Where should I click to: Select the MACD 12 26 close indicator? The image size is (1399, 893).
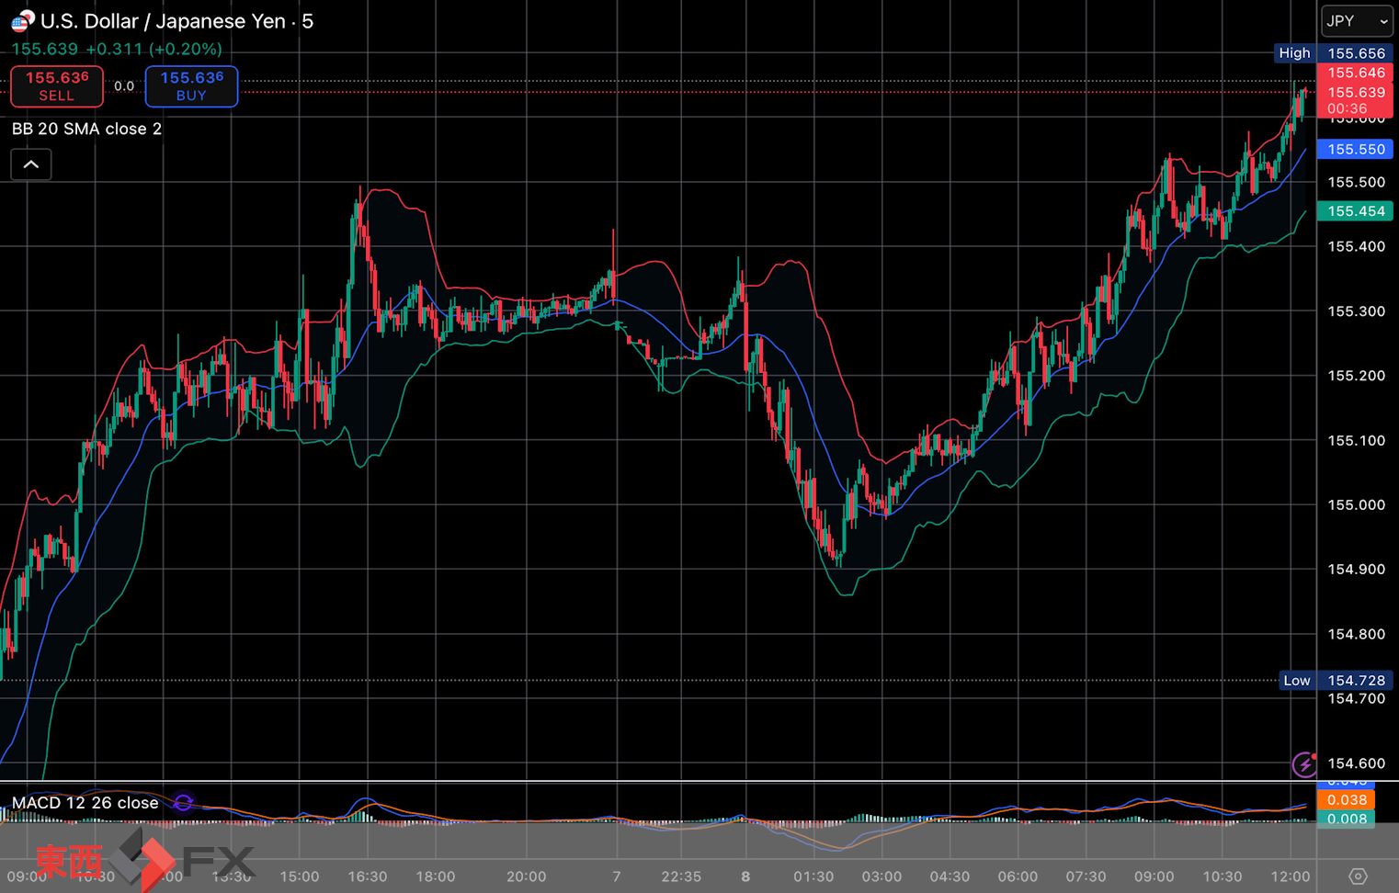click(85, 803)
